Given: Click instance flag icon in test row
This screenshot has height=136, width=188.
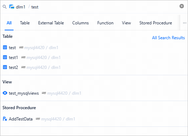Looking at the screenshot, I should [x=21, y=47].
